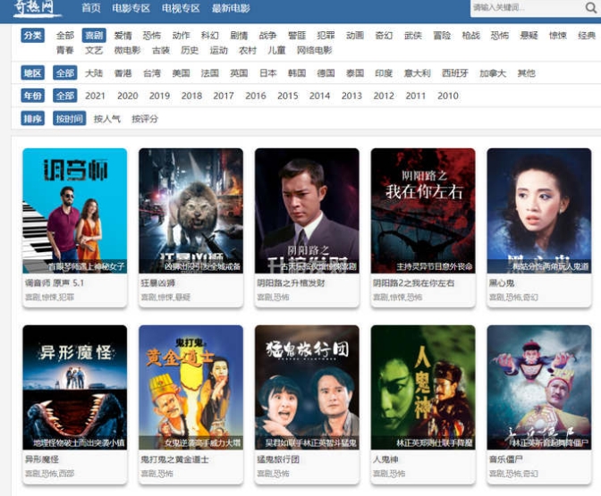Open the 黄金道士 movie poster
The height and width of the screenshot is (496, 601).
point(190,387)
